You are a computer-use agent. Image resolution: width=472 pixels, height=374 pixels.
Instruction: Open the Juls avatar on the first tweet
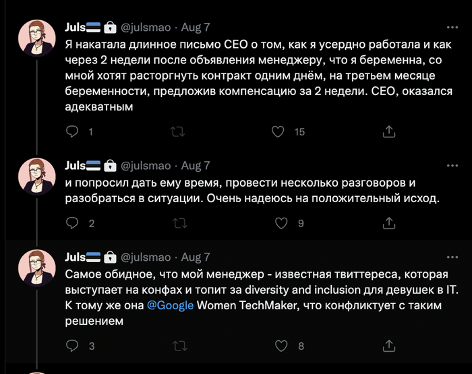(36, 42)
